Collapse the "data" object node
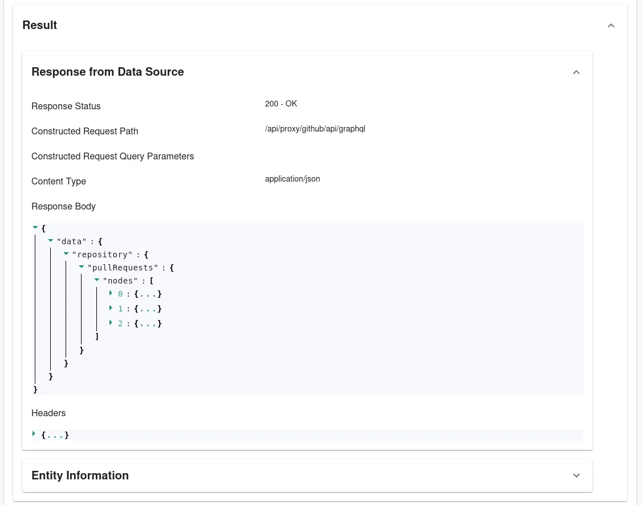 point(51,240)
